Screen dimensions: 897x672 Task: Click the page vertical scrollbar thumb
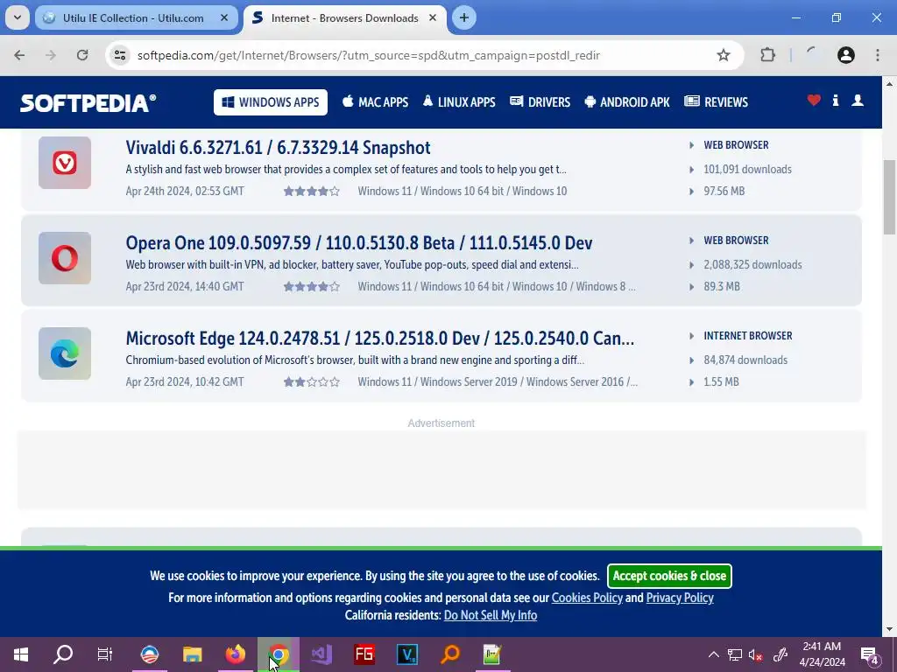click(x=889, y=197)
